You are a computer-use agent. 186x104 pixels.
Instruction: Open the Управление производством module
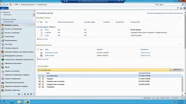point(14,83)
